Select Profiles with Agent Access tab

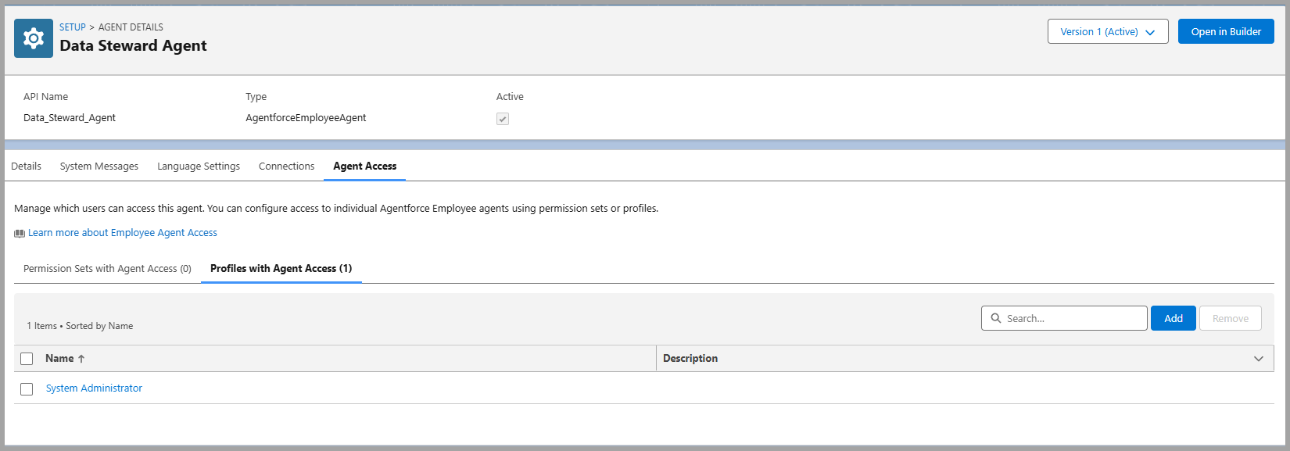tap(281, 268)
